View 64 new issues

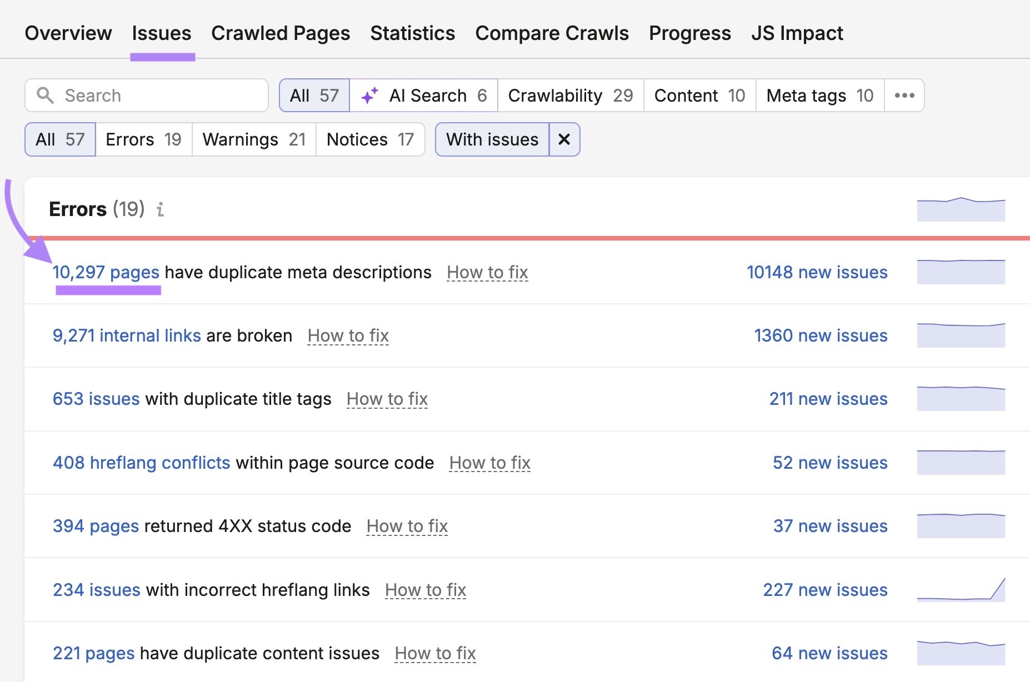pos(830,653)
